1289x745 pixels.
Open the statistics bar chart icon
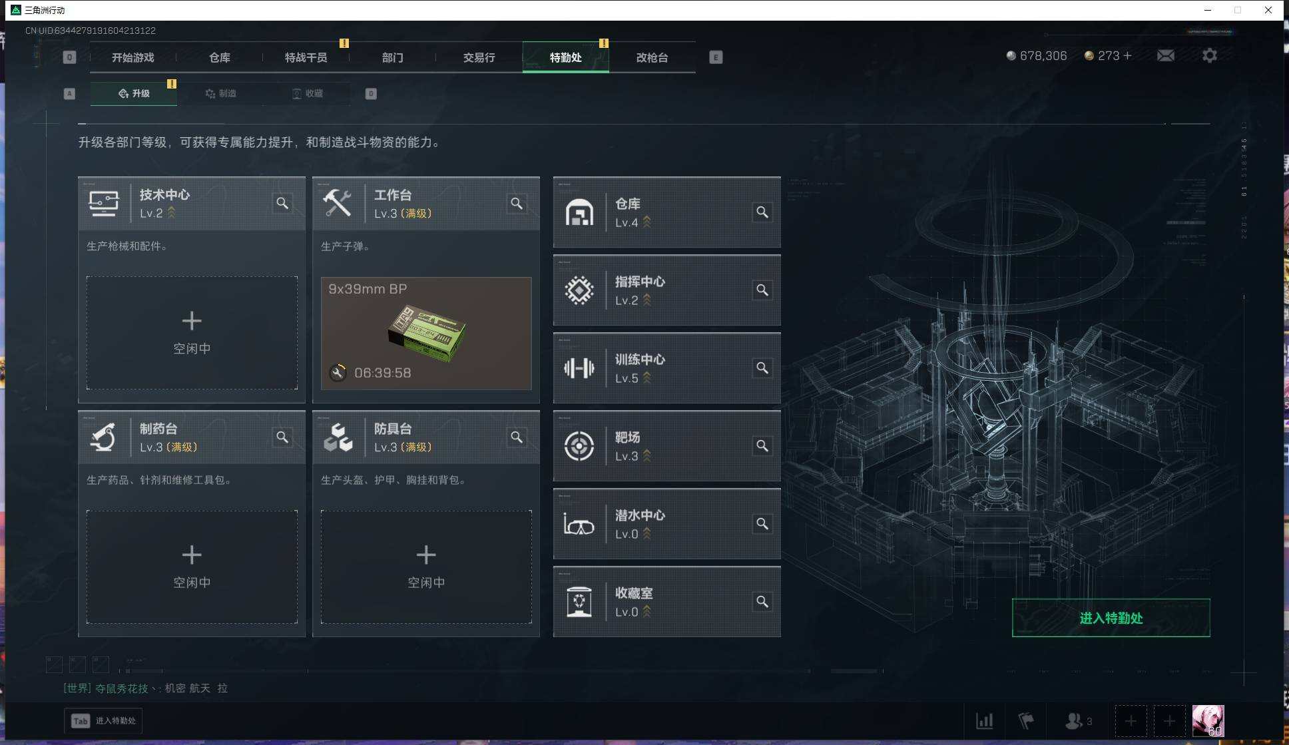[984, 720]
